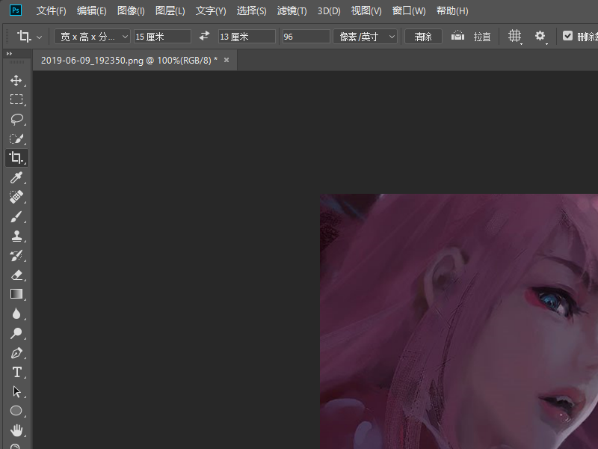Click the 清除 clear button
Viewport: 598px width, 449px height.
[x=423, y=37]
